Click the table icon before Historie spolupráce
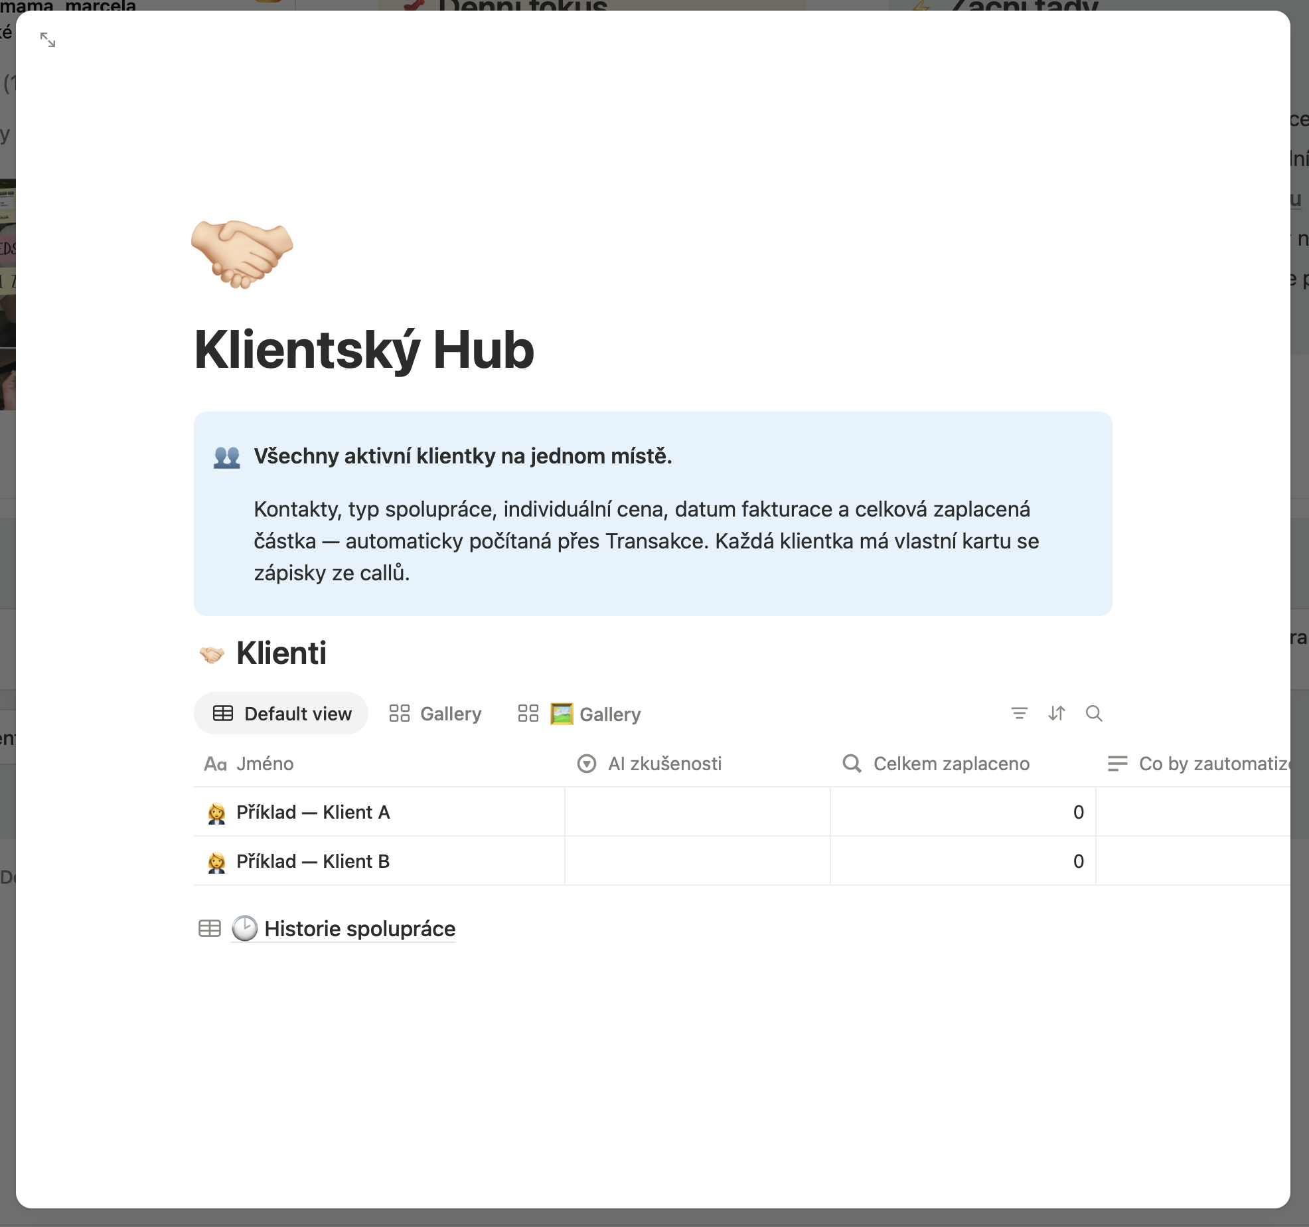 [x=210, y=928]
